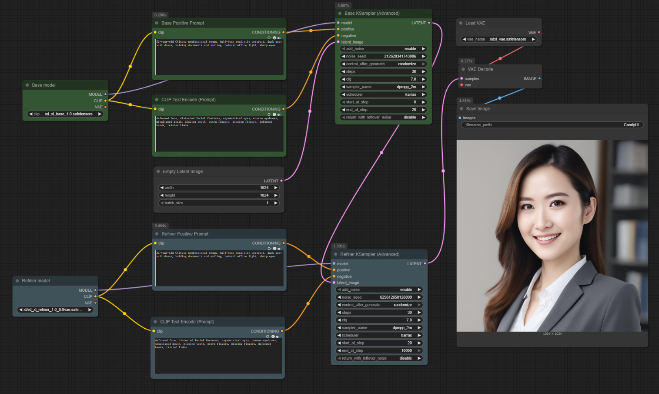Click the Load VAE node collapse dot
Image resolution: width=659 pixels, height=394 pixels.
pyautogui.click(x=461, y=23)
